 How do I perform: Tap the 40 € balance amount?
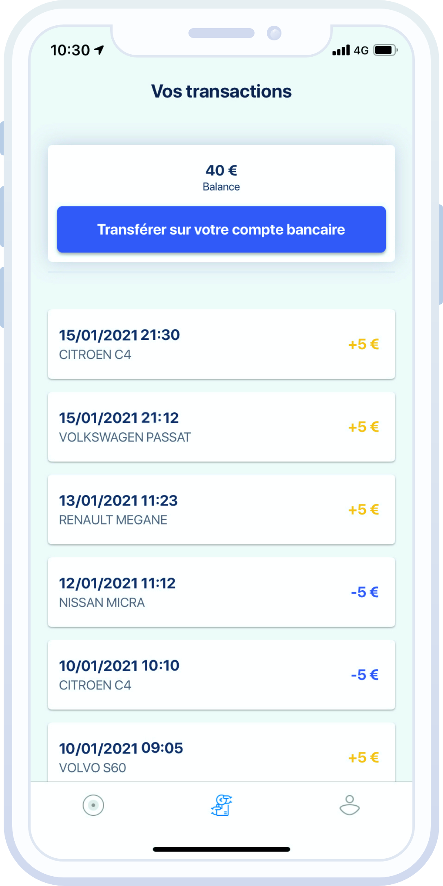pyautogui.click(x=221, y=171)
